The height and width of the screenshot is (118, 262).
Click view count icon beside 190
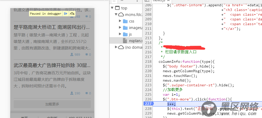(72, 93)
